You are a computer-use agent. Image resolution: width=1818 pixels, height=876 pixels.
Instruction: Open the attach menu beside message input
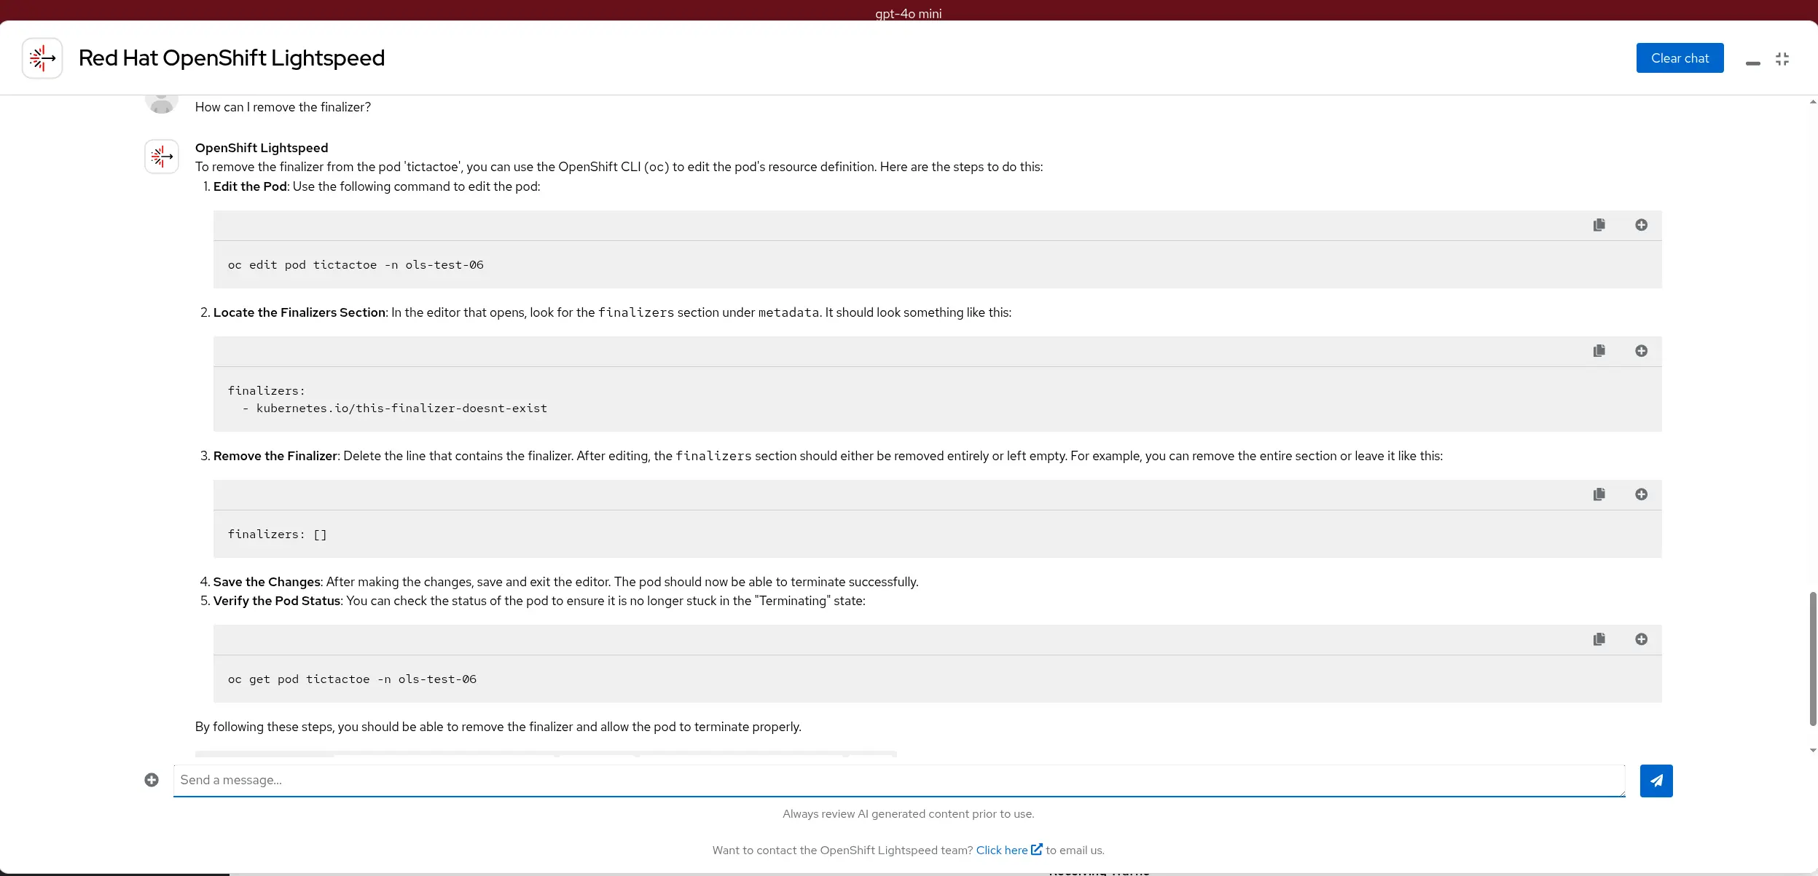tap(152, 781)
